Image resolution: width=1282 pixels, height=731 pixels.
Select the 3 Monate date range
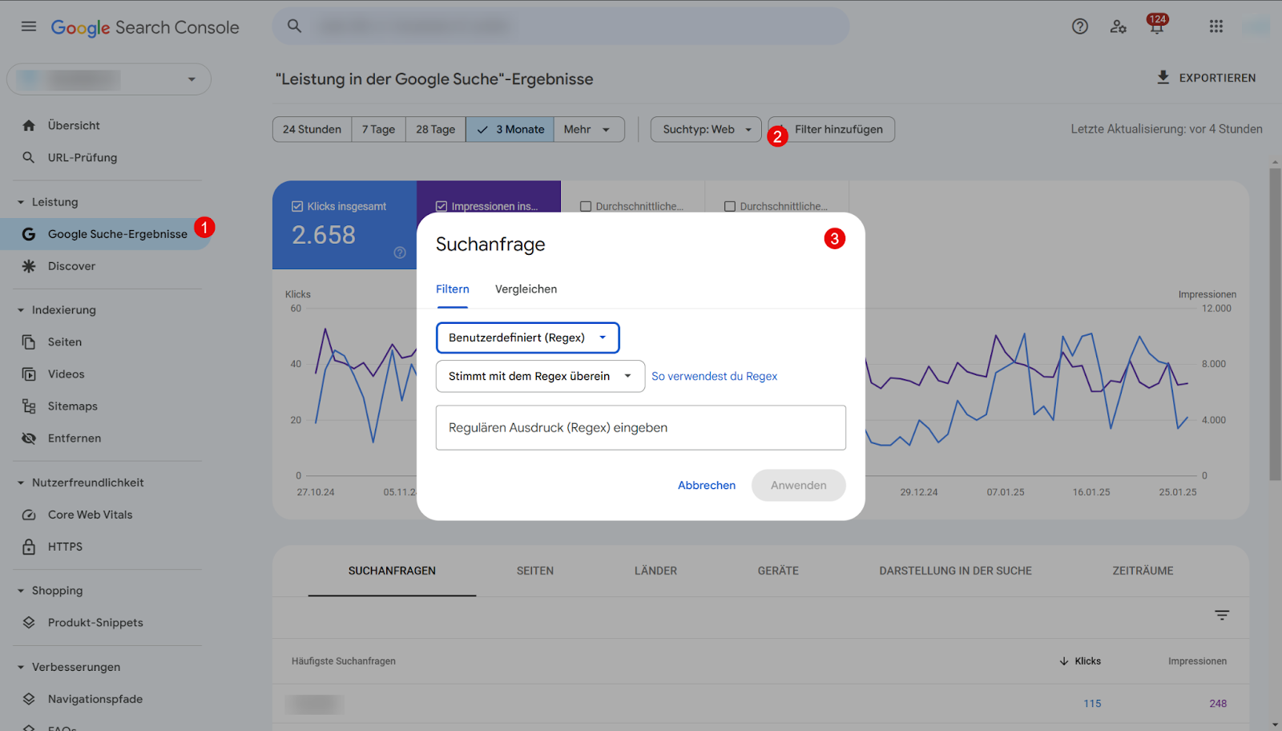click(x=510, y=129)
